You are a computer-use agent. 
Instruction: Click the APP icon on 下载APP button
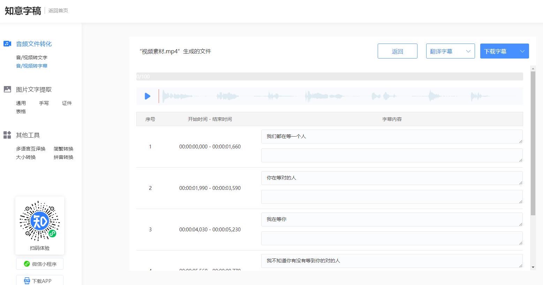pyautogui.click(x=28, y=280)
